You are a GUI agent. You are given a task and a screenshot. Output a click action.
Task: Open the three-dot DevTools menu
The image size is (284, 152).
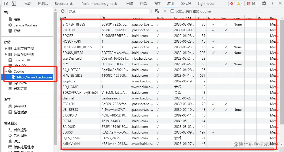272,3
